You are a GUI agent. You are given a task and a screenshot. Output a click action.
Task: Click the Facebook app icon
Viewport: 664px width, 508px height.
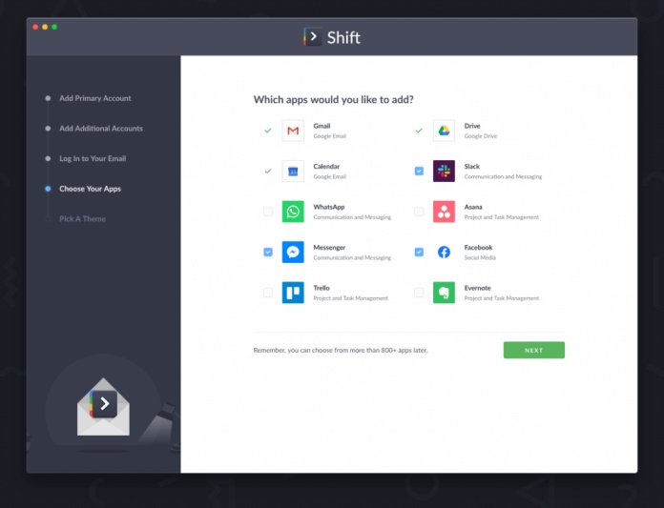pos(444,253)
